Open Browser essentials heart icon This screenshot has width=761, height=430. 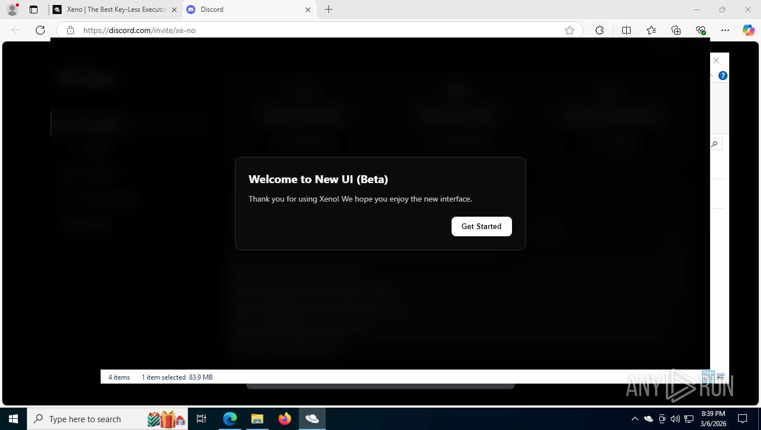701,30
